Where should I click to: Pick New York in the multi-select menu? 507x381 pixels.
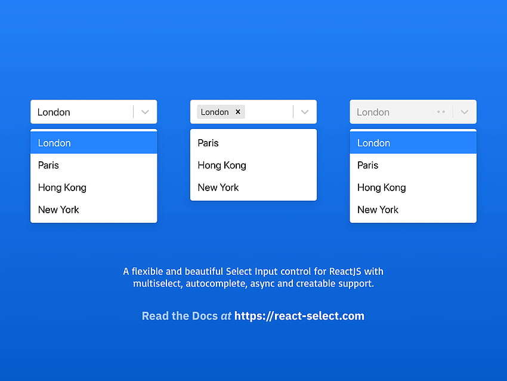pyautogui.click(x=253, y=187)
